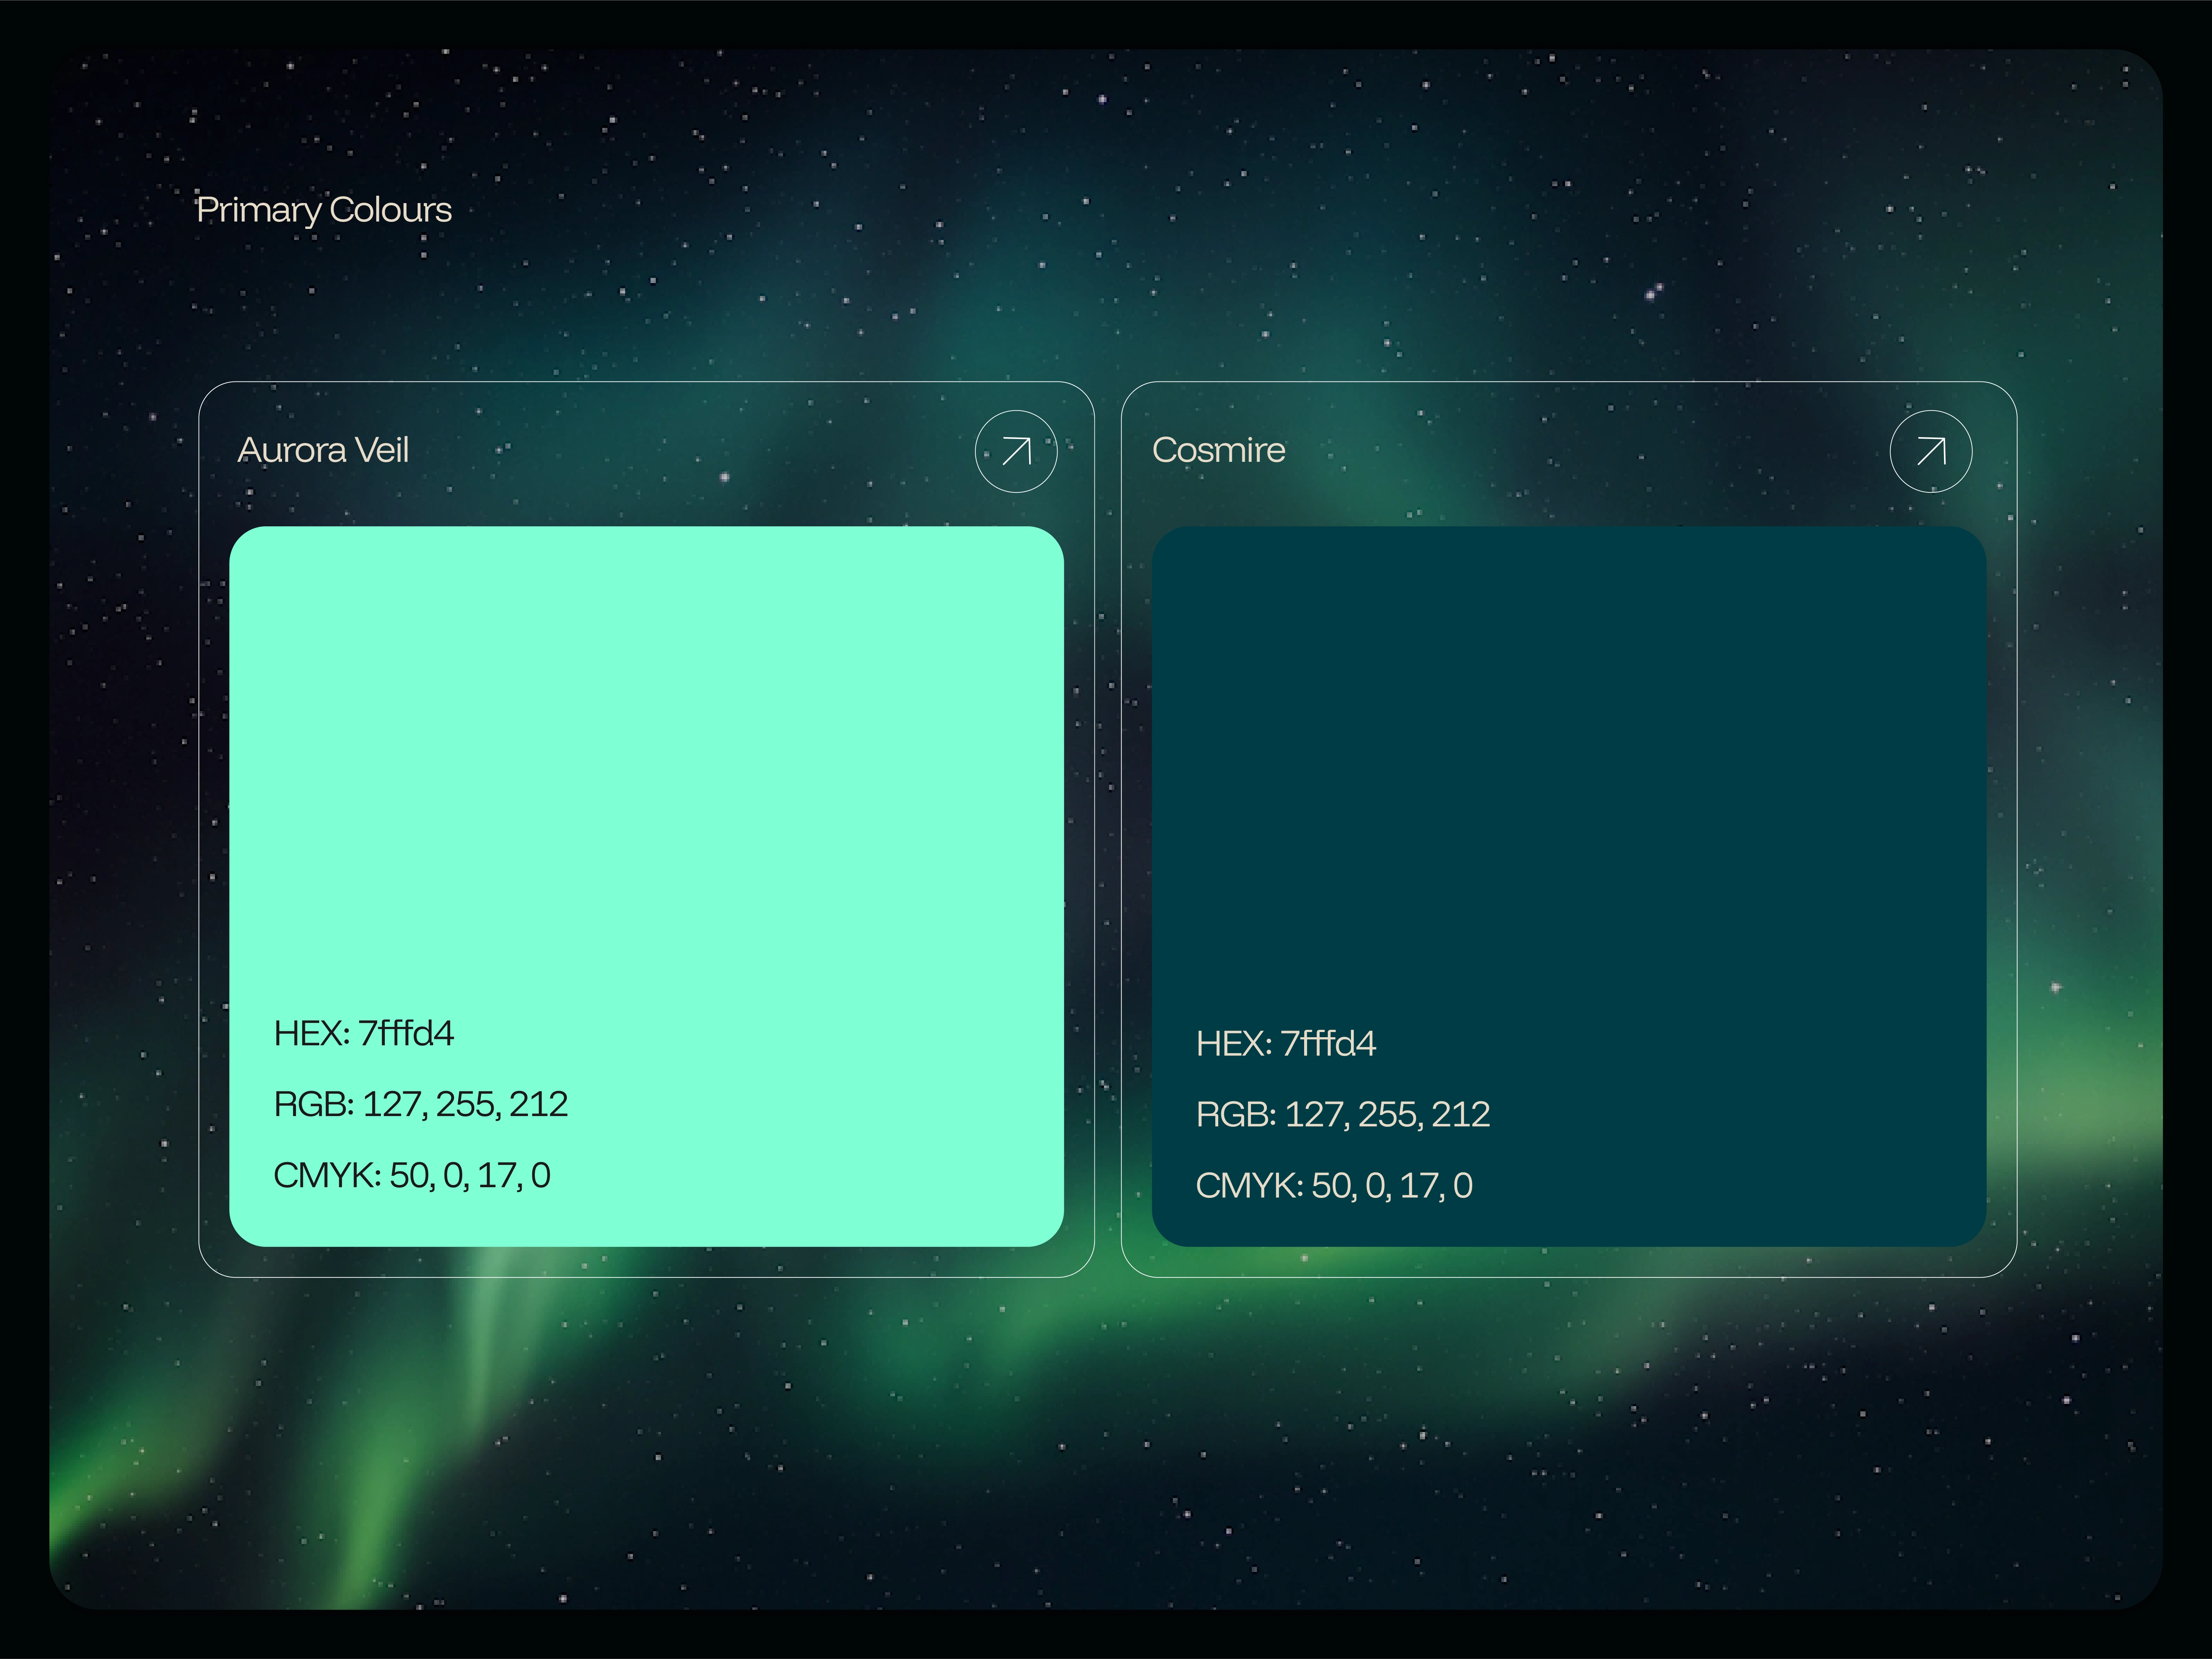The image size is (2212, 1659).
Task: Click CMYK value 50, 0, 17, 0 on Aurora Veil
Action: click(470, 1175)
